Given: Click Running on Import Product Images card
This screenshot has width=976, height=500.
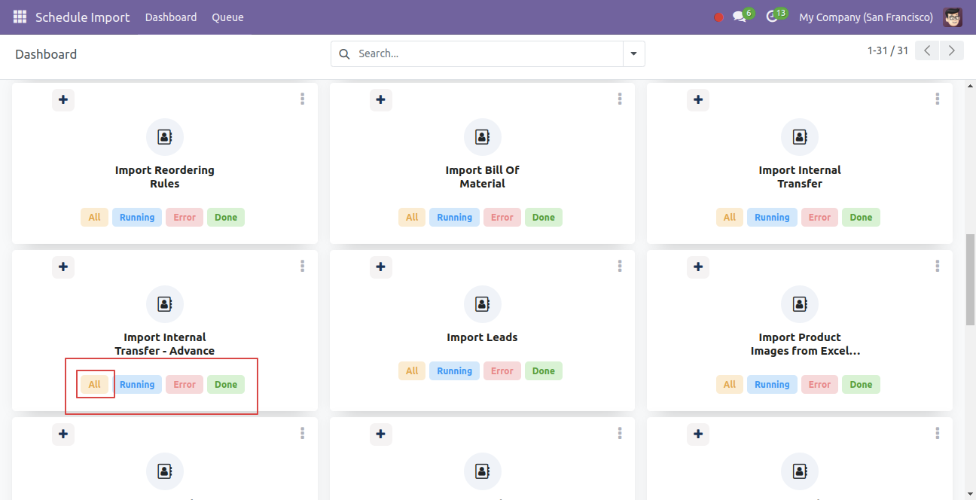Looking at the screenshot, I should tap(772, 385).
